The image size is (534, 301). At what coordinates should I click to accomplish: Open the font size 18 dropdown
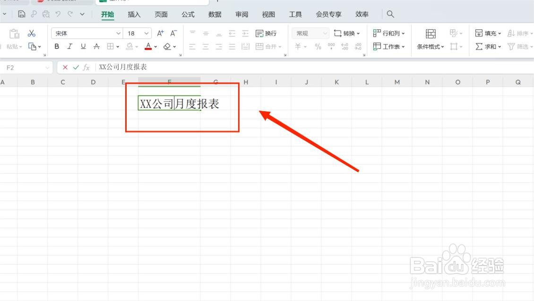[x=146, y=33]
